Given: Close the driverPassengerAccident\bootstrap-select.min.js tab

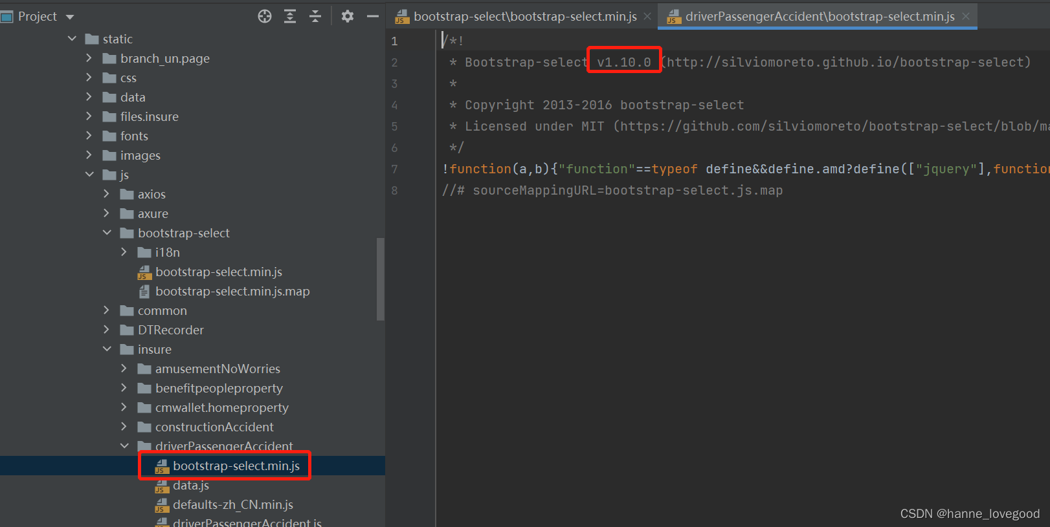Looking at the screenshot, I should click(966, 16).
